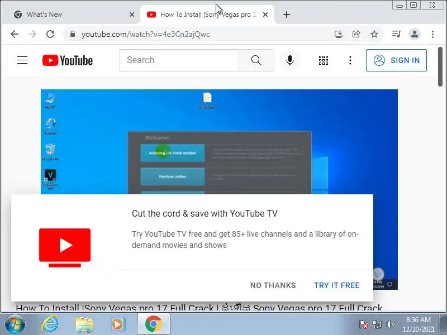Screen dimensions: 447x335
Task: Share this page via address bar icon
Action: [x=356, y=34]
